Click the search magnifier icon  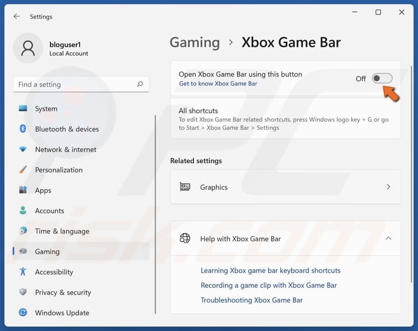pyautogui.click(x=140, y=84)
